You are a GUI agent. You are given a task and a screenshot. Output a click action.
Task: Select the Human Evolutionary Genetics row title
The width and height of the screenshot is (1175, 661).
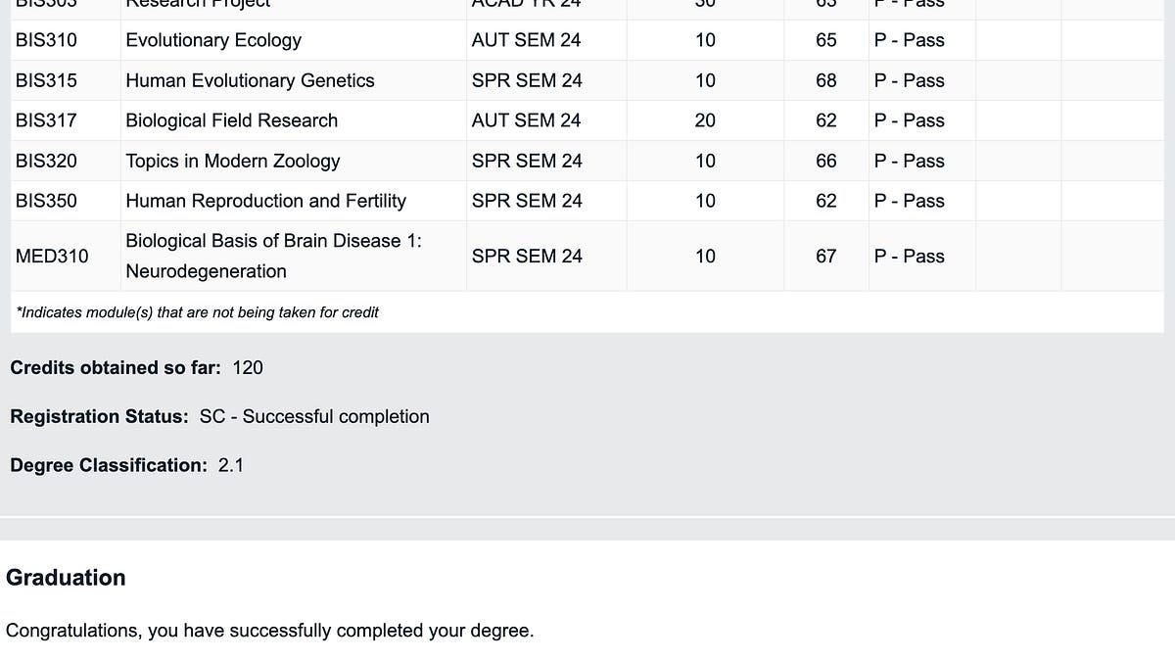[250, 80]
